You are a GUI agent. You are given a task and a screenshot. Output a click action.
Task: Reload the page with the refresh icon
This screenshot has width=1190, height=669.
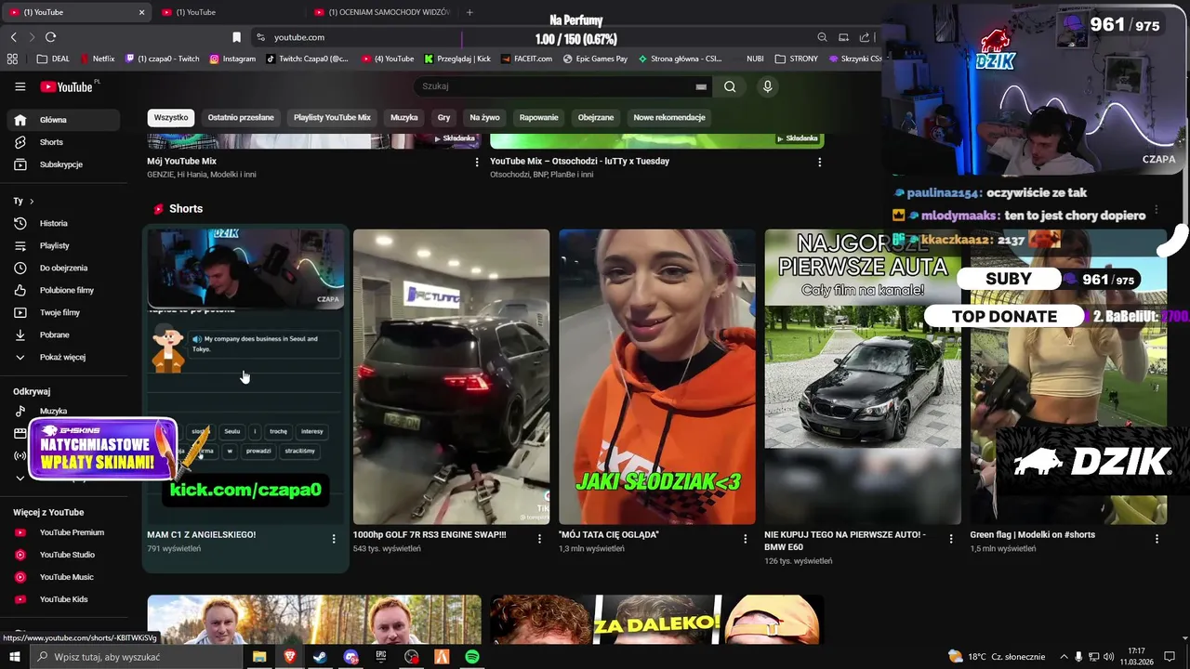click(50, 37)
